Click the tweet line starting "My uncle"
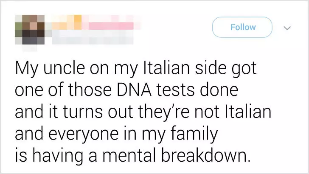309x174 pixels. (136, 68)
